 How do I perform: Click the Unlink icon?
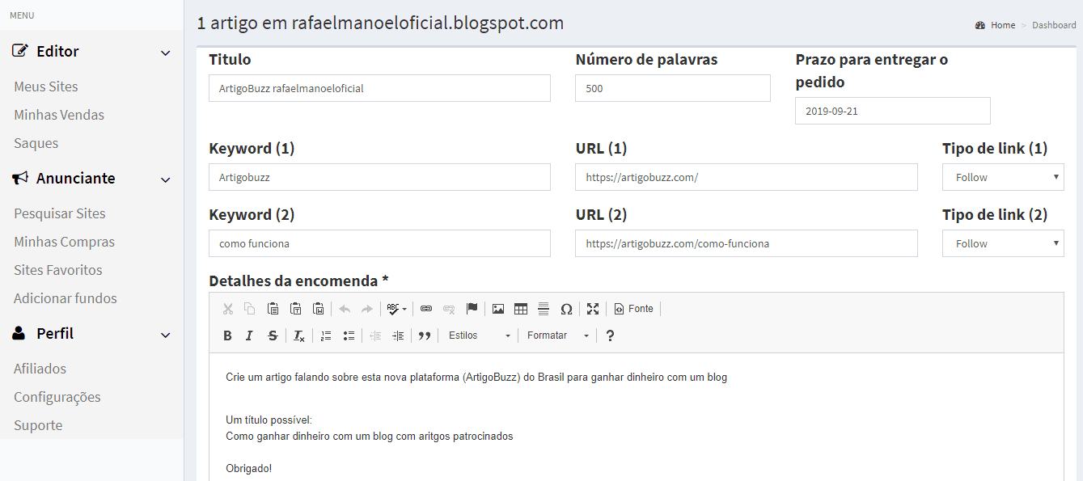[449, 309]
